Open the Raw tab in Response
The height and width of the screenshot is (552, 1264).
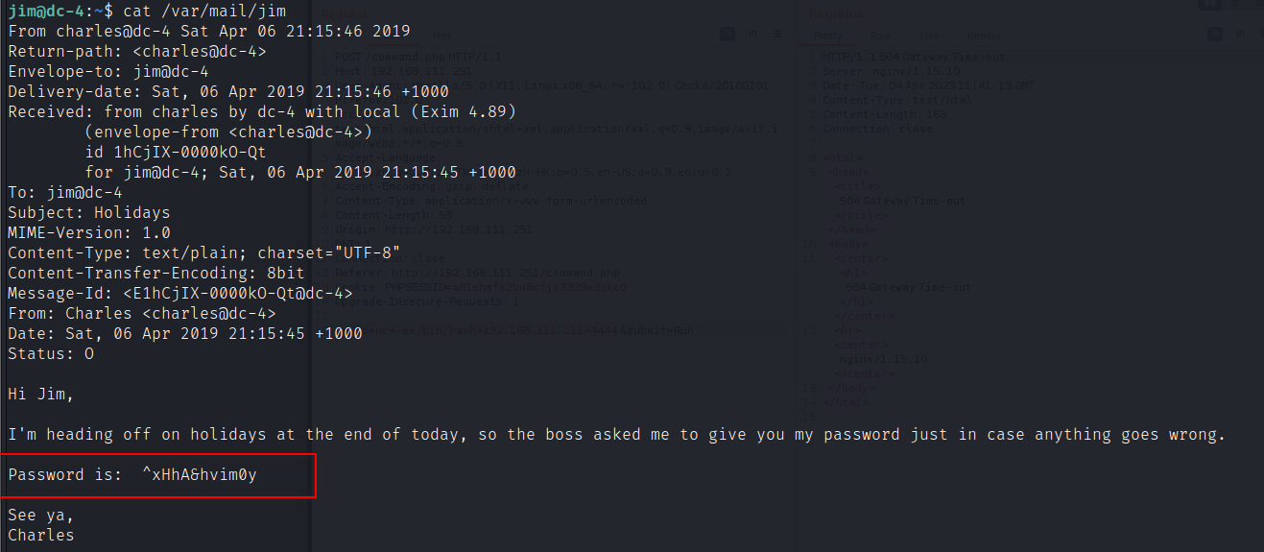pyautogui.click(x=880, y=36)
